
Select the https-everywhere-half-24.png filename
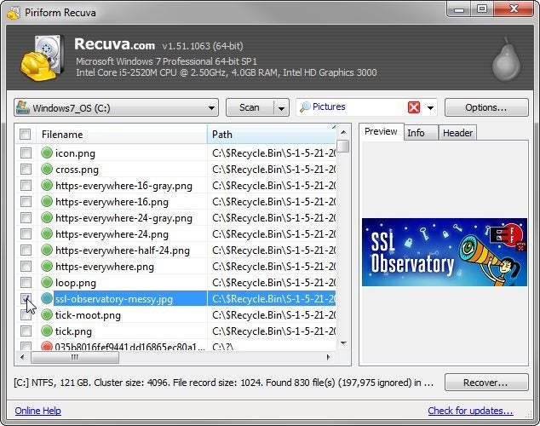pos(123,250)
